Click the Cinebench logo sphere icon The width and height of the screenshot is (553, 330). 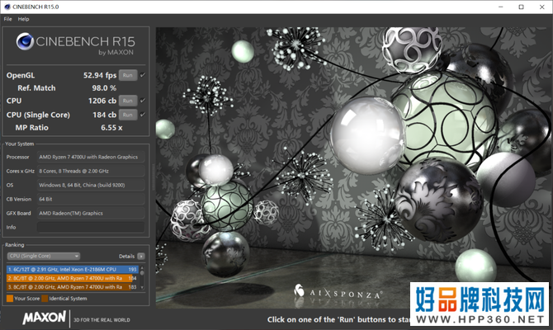point(25,41)
